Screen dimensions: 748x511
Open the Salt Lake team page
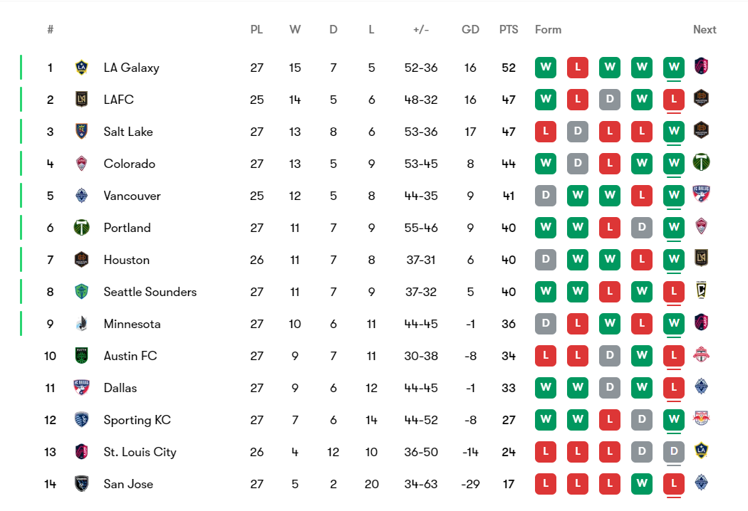click(128, 132)
